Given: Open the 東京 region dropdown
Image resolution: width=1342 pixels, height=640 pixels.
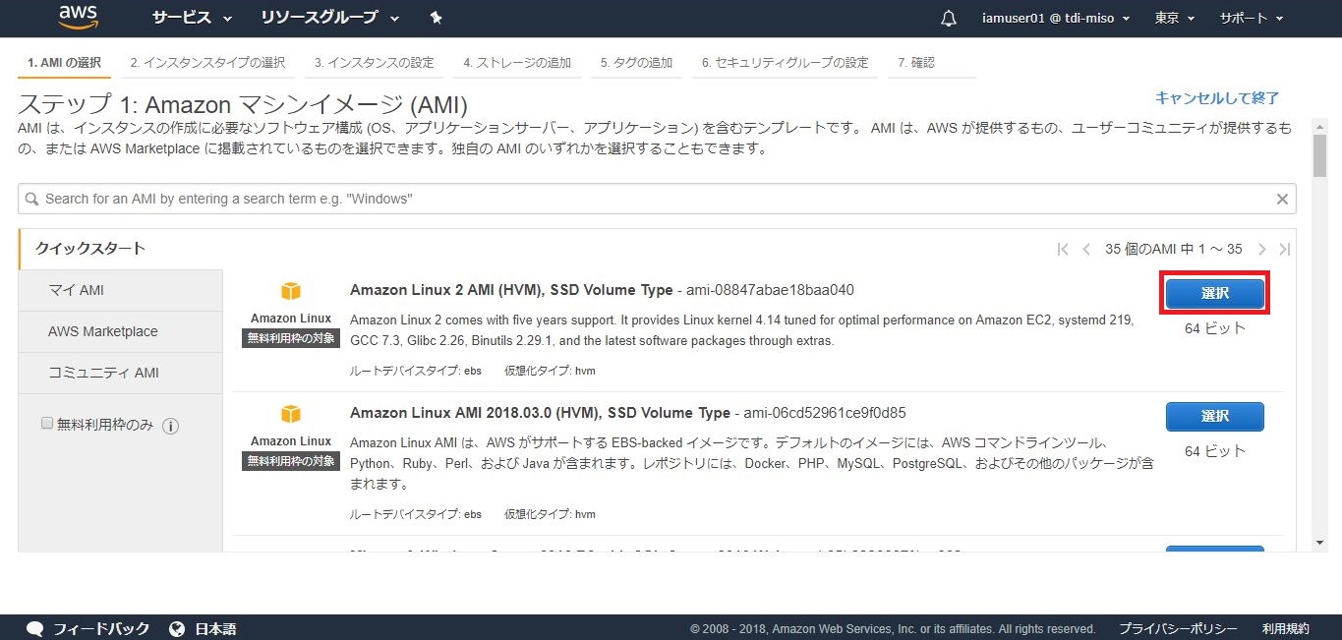Looking at the screenshot, I should point(1174,19).
